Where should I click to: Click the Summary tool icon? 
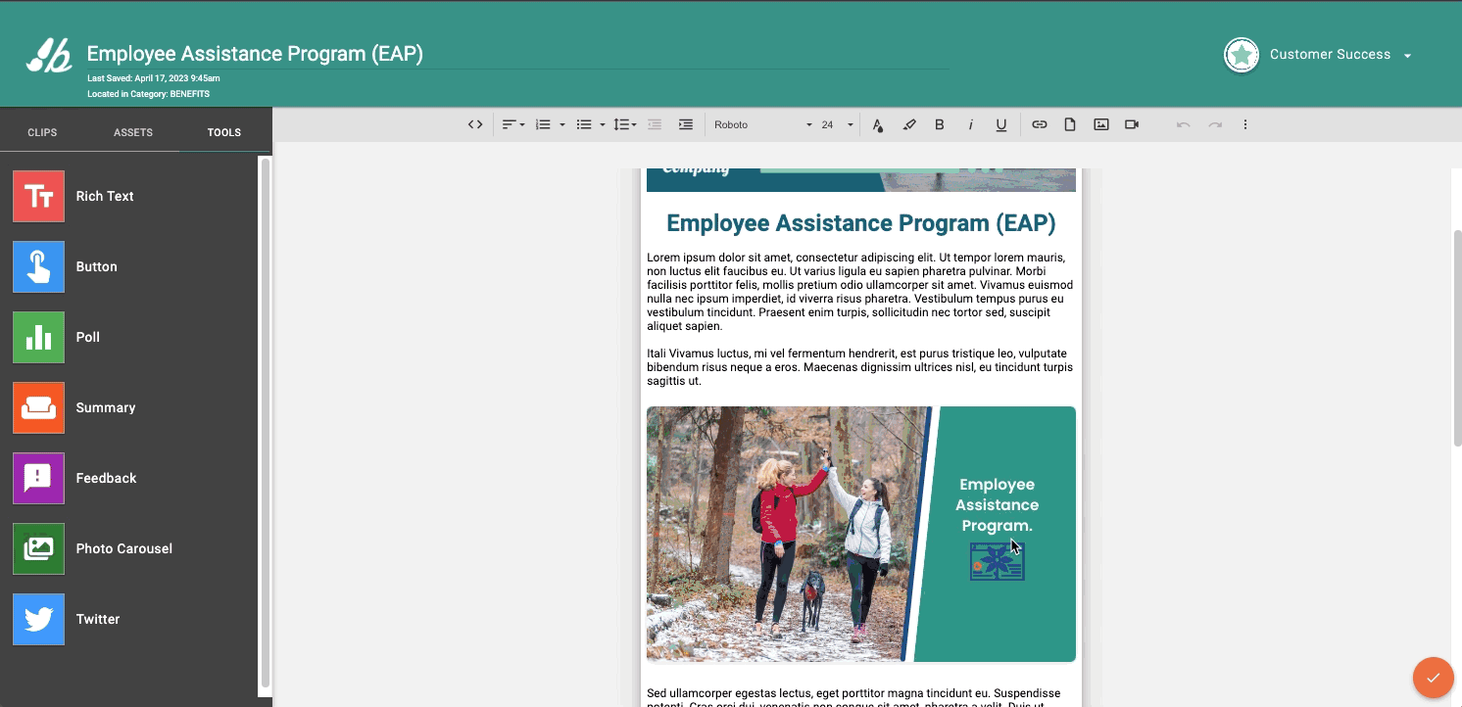tap(38, 407)
